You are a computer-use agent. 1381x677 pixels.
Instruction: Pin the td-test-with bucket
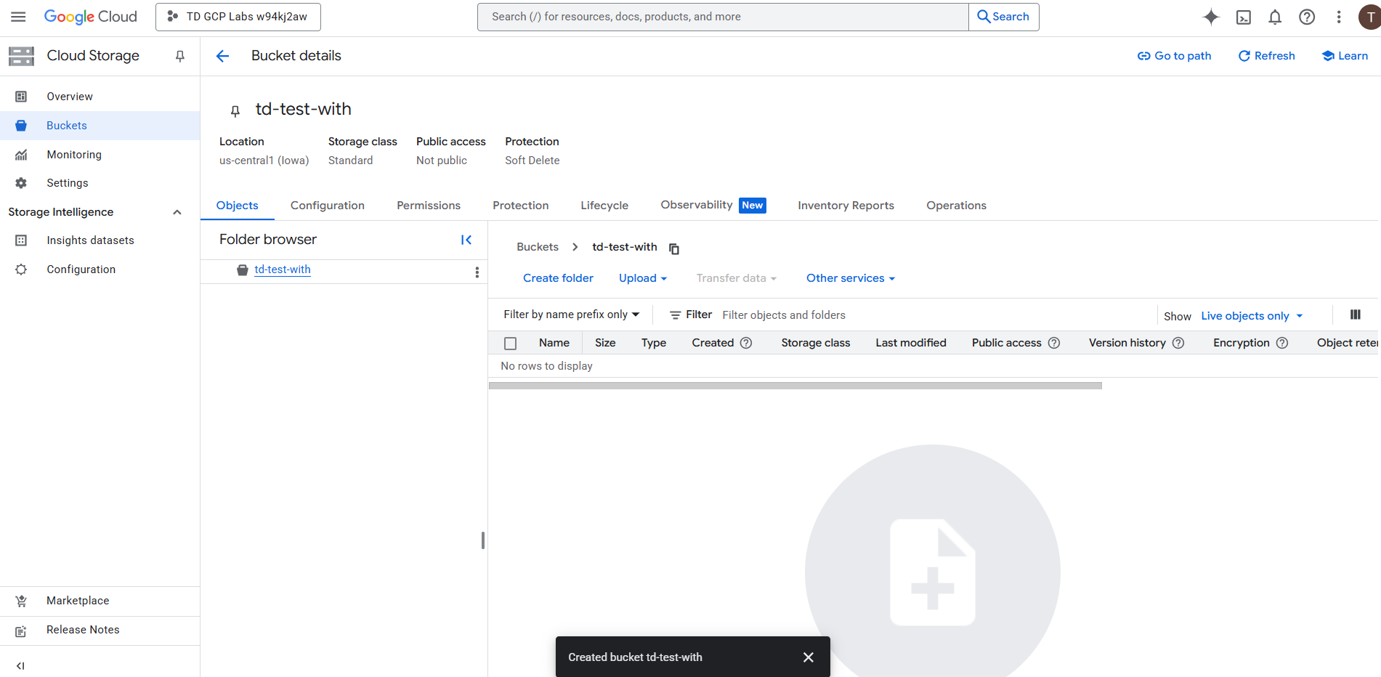point(234,110)
